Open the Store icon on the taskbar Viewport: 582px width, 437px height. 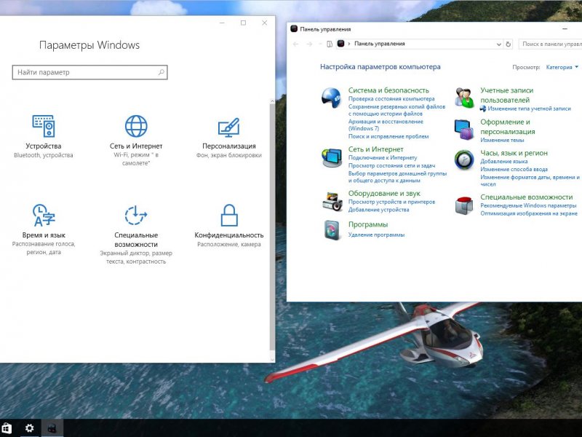pos(7,428)
